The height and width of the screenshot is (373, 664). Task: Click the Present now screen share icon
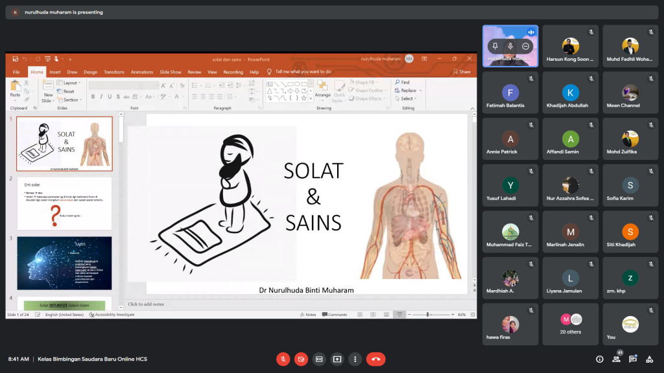point(337,359)
